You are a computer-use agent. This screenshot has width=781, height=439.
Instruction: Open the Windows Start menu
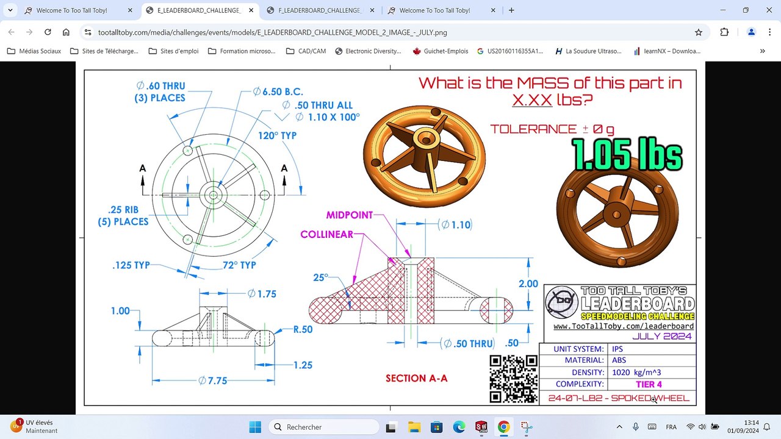click(255, 427)
